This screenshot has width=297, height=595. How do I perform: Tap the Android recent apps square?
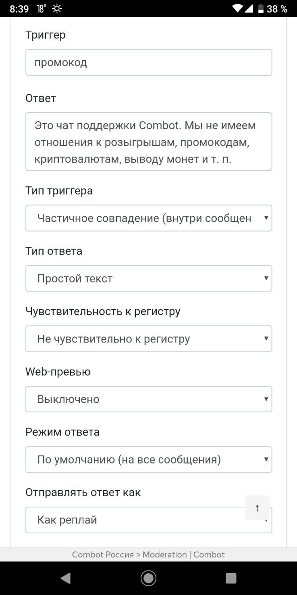click(231, 578)
